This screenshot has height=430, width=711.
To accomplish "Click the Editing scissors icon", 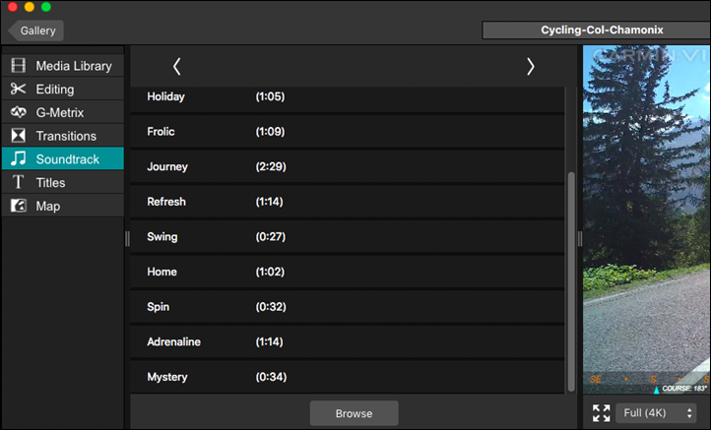I will pyautogui.click(x=18, y=90).
